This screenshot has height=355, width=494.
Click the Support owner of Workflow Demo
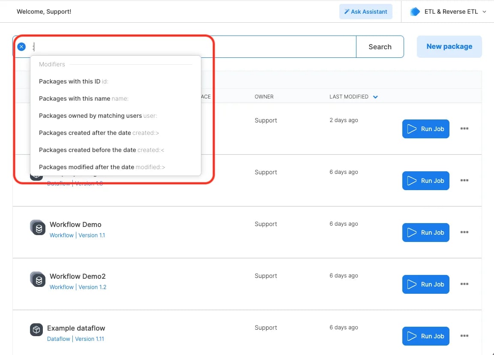(x=266, y=224)
